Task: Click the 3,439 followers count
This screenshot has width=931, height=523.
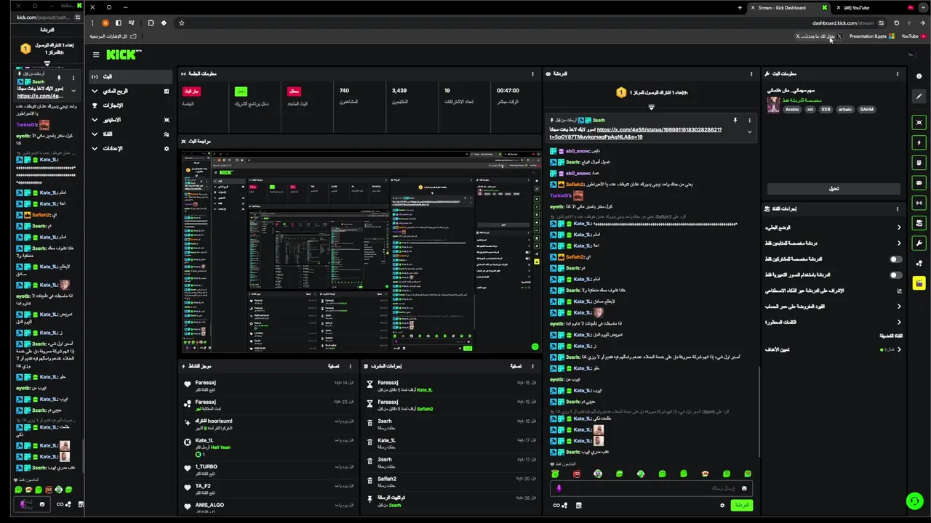Action: pos(399,91)
